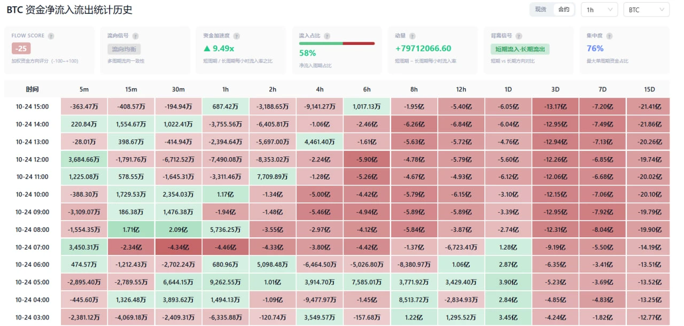Viewport: 684px width, 326px height.
Task: Select the -8.04亿 cell
Action: [x=603, y=230]
